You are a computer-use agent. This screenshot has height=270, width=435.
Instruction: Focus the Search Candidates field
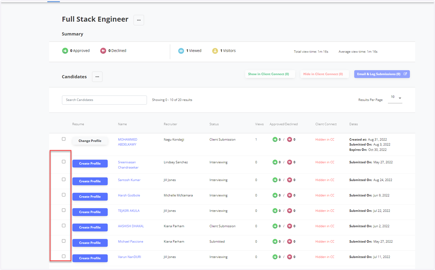(x=104, y=100)
